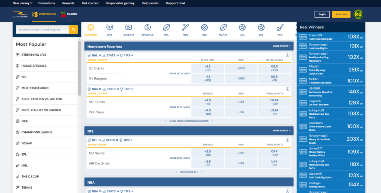The width and height of the screenshot is (381, 193).
Task: Open Champions League in sidebar
Action: [45, 133]
